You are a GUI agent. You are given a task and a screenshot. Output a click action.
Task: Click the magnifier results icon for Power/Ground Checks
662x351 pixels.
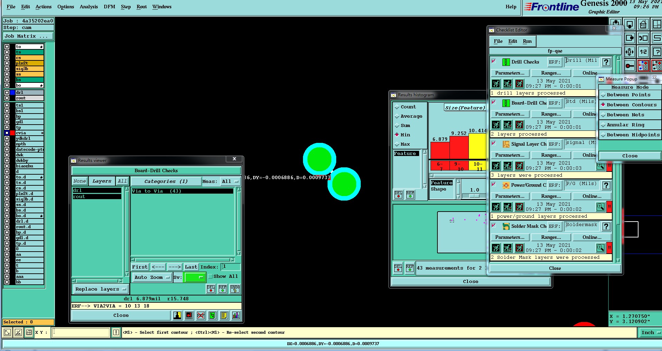click(600, 207)
